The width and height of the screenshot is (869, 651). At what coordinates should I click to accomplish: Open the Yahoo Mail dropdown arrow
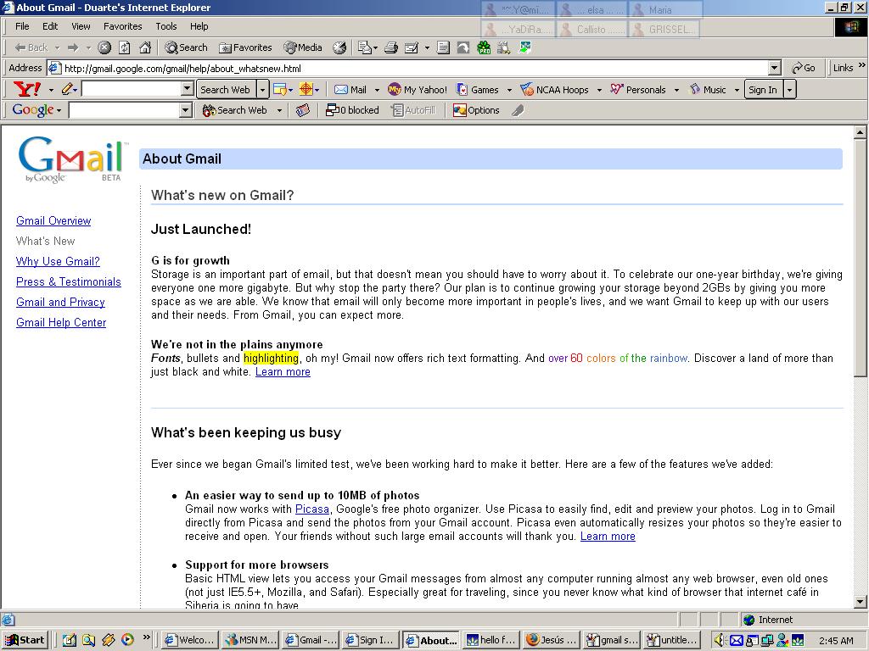(x=377, y=90)
